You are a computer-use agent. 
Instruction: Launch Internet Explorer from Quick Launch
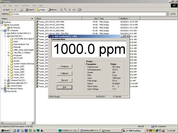click(x=18, y=131)
